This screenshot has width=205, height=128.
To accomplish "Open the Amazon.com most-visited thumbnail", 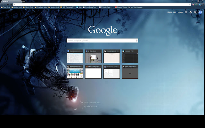I will pyautogui.click(x=75, y=72).
